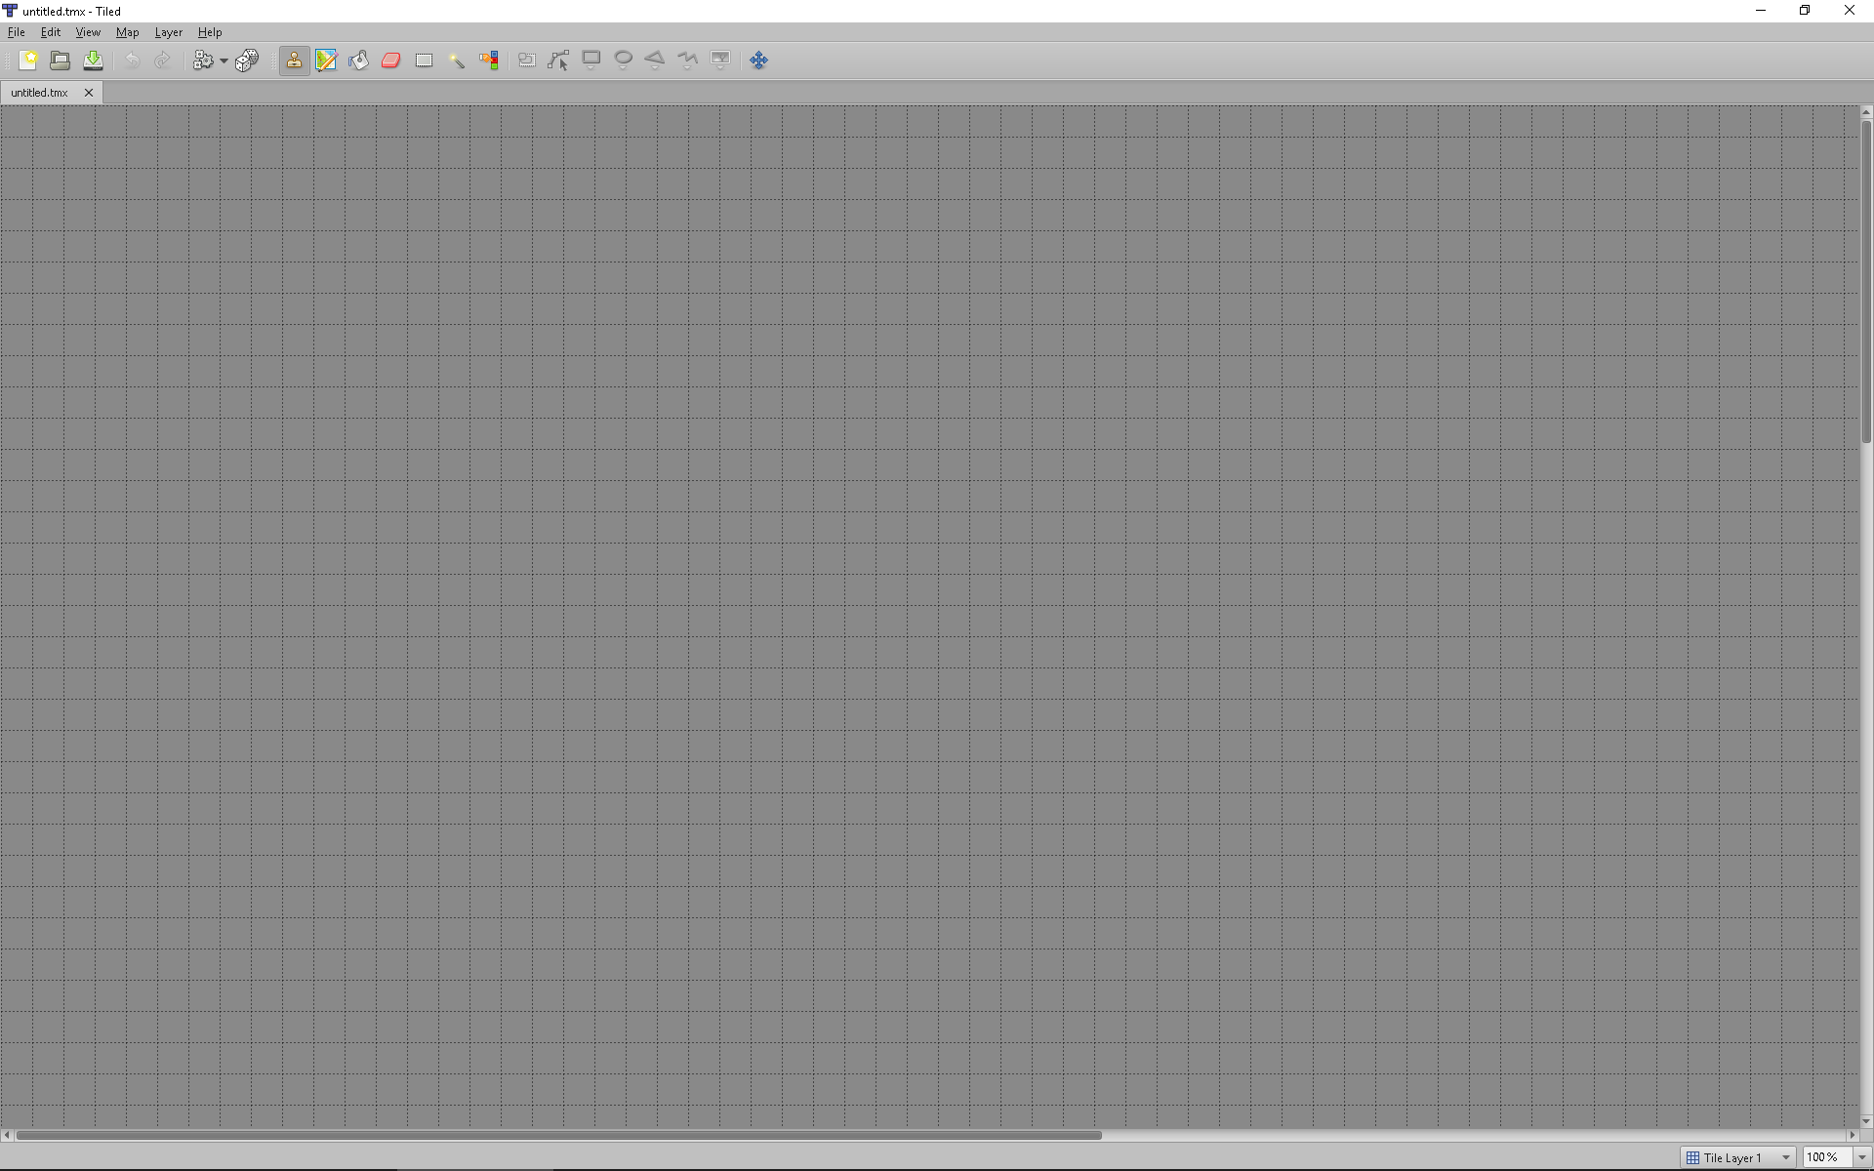Open the Edit menu
Image resolution: width=1874 pixels, height=1171 pixels.
(x=51, y=32)
